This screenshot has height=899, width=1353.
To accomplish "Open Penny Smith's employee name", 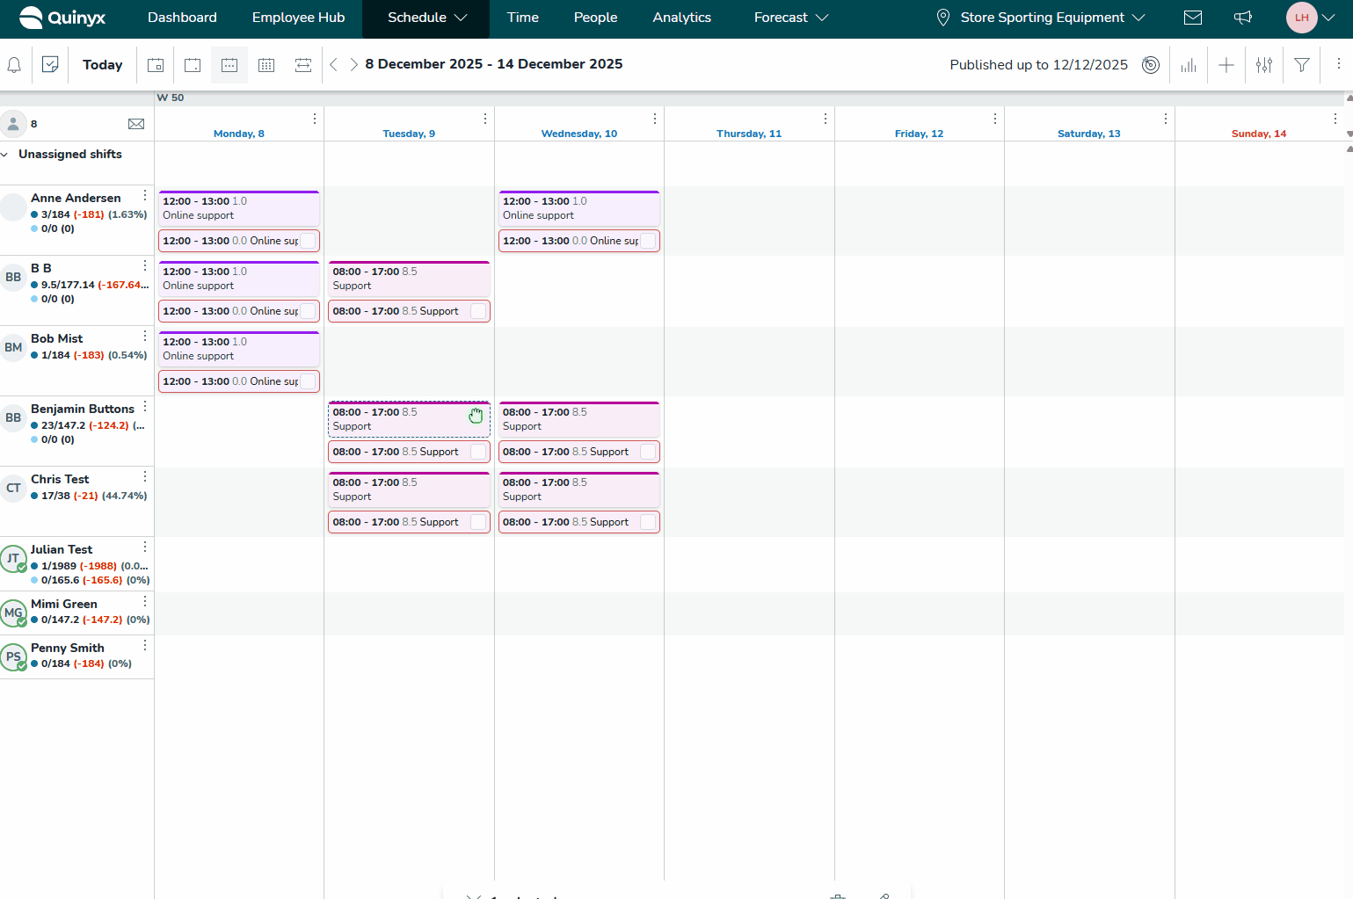I will point(68,648).
